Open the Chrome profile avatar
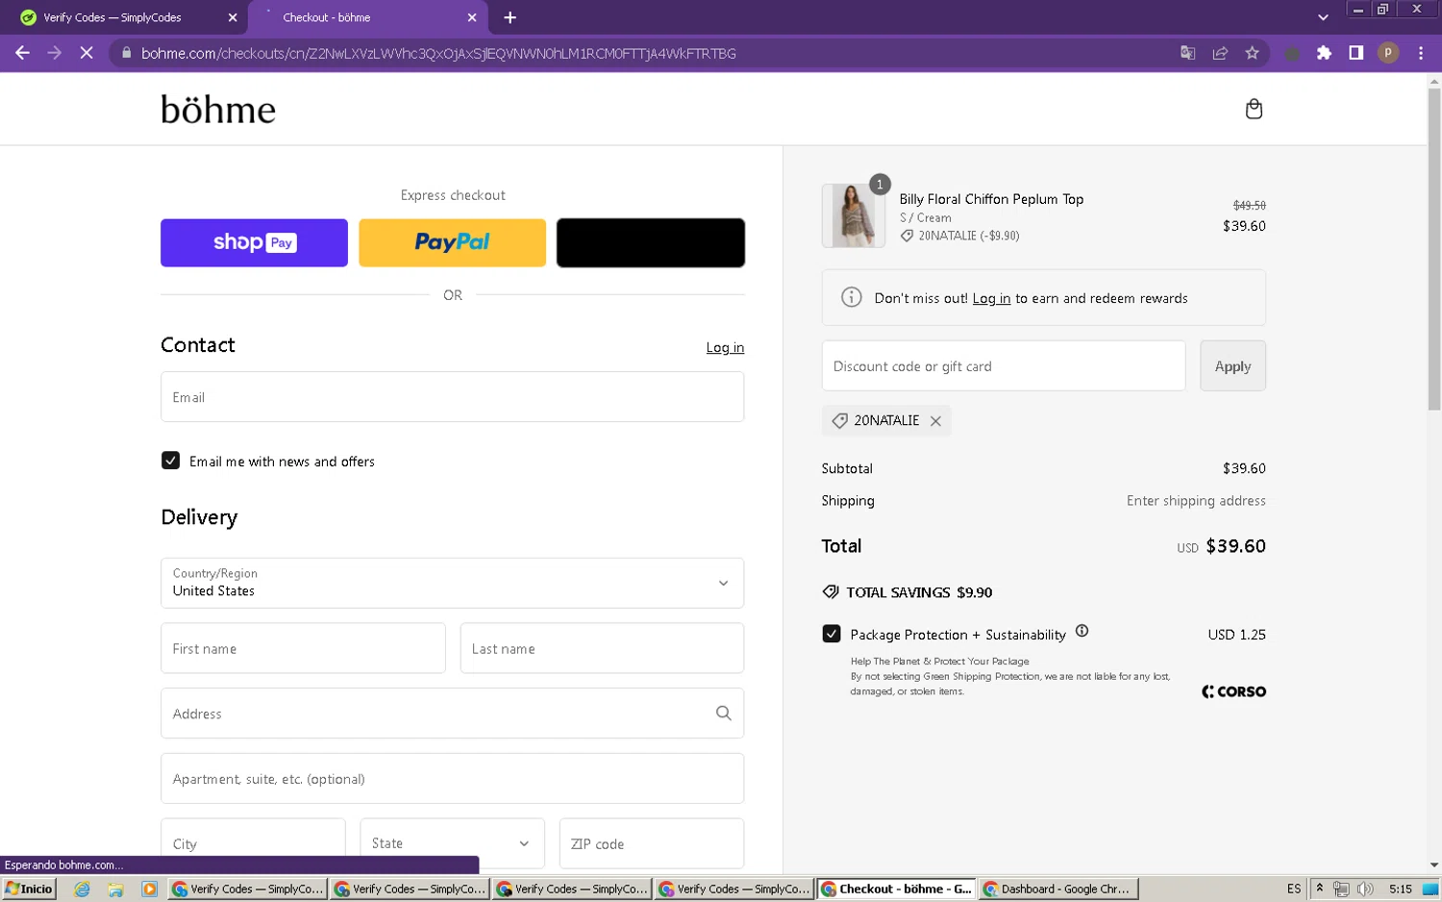Viewport: 1442px width, 902px height. (1388, 53)
